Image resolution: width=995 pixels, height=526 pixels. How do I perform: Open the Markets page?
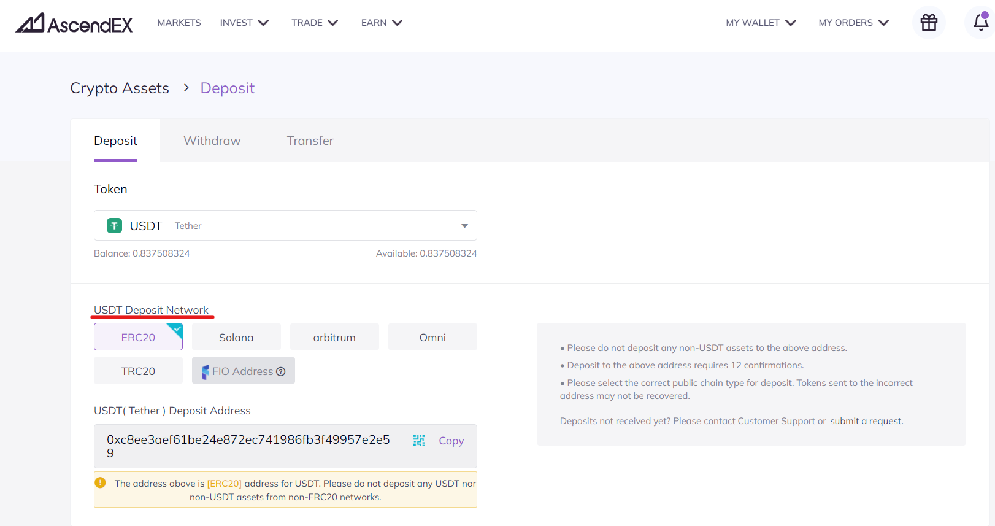coord(179,23)
